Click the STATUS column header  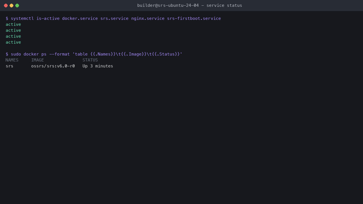[90, 60]
